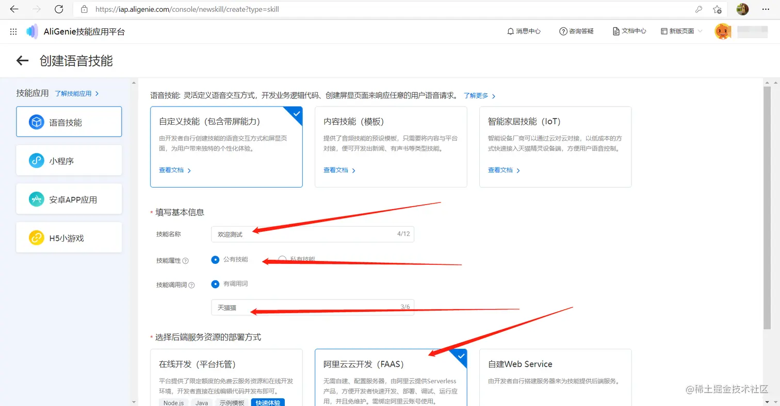Click the sidebar scroll up arrow

[135, 82]
